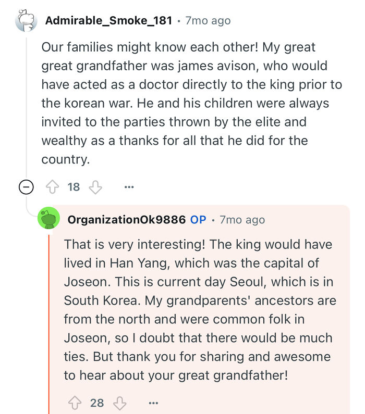The width and height of the screenshot is (365, 414).
Task: Open Admirable_Smoke_181's user profile link
Action: coord(108,21)
